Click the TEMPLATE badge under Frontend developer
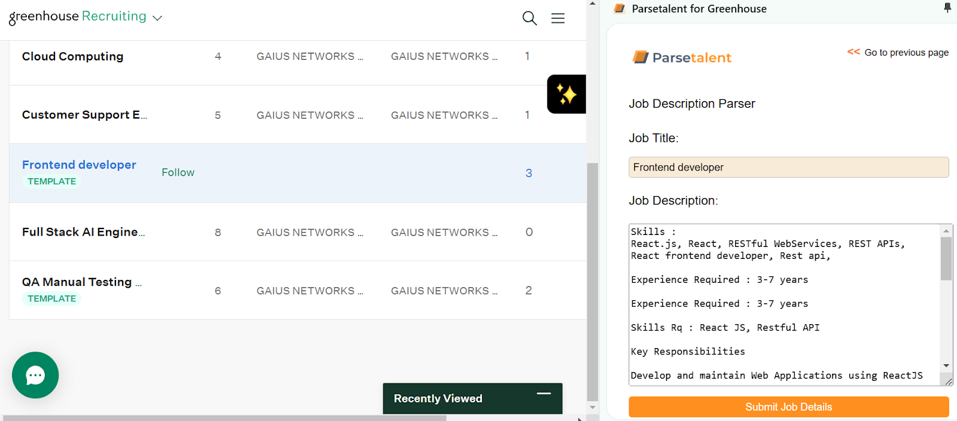Image resolution: width=957 pixels, height=421 pixels. (51, 181)
